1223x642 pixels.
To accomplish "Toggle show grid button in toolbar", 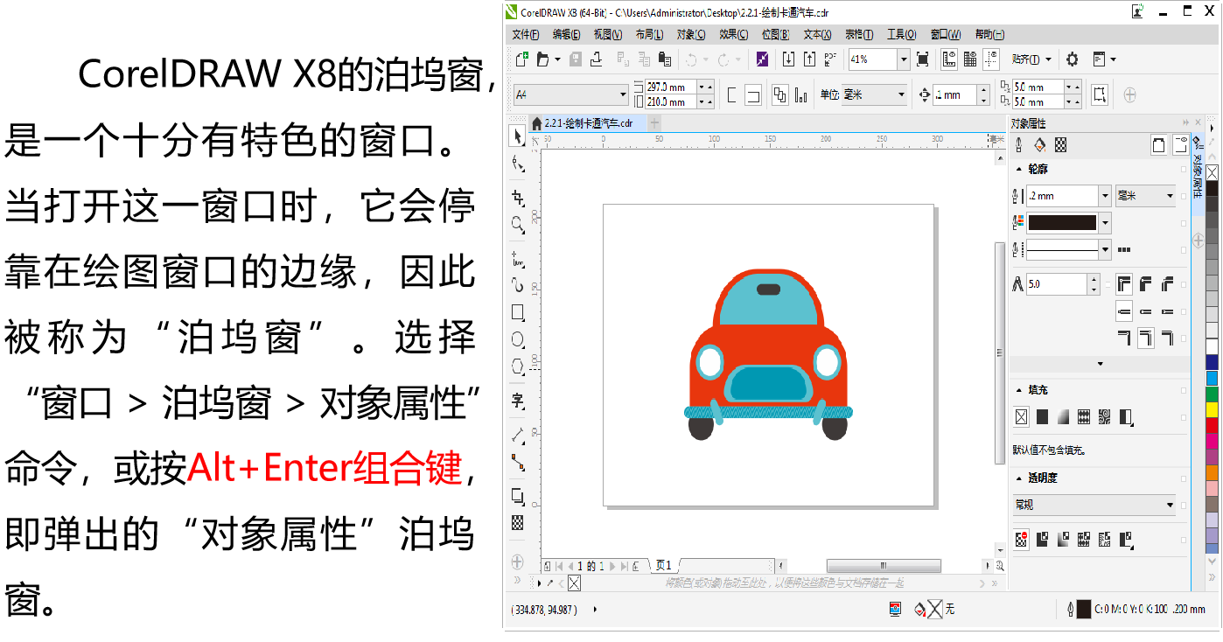I will pyautogui.click(x=970, y=59).
